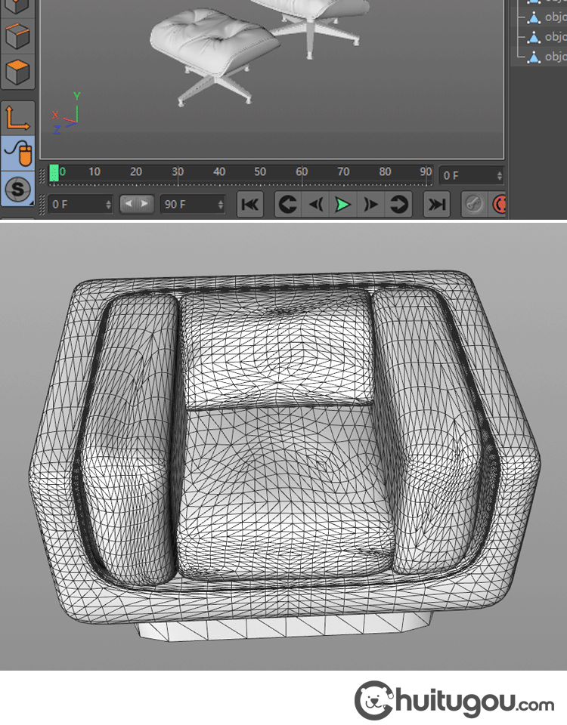Screen dimensions: 567x725
Task: Toggle the Enable Snap S button
Action: tap(17, 190)
